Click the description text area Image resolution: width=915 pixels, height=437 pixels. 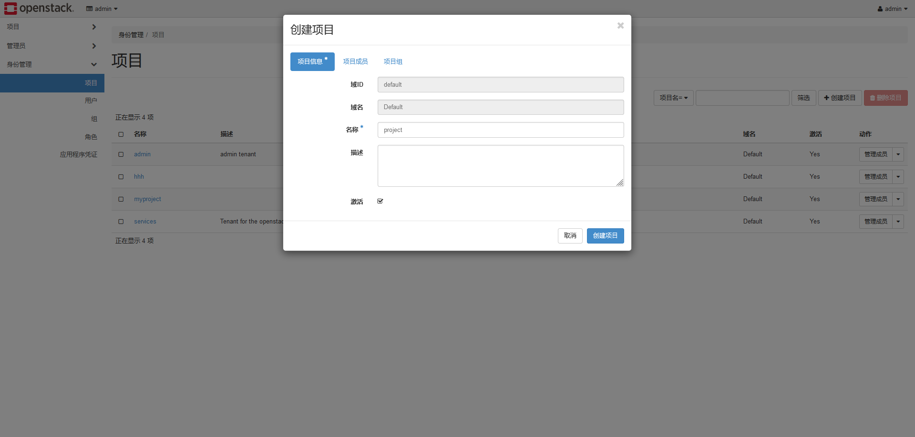(x=500, y=165)
